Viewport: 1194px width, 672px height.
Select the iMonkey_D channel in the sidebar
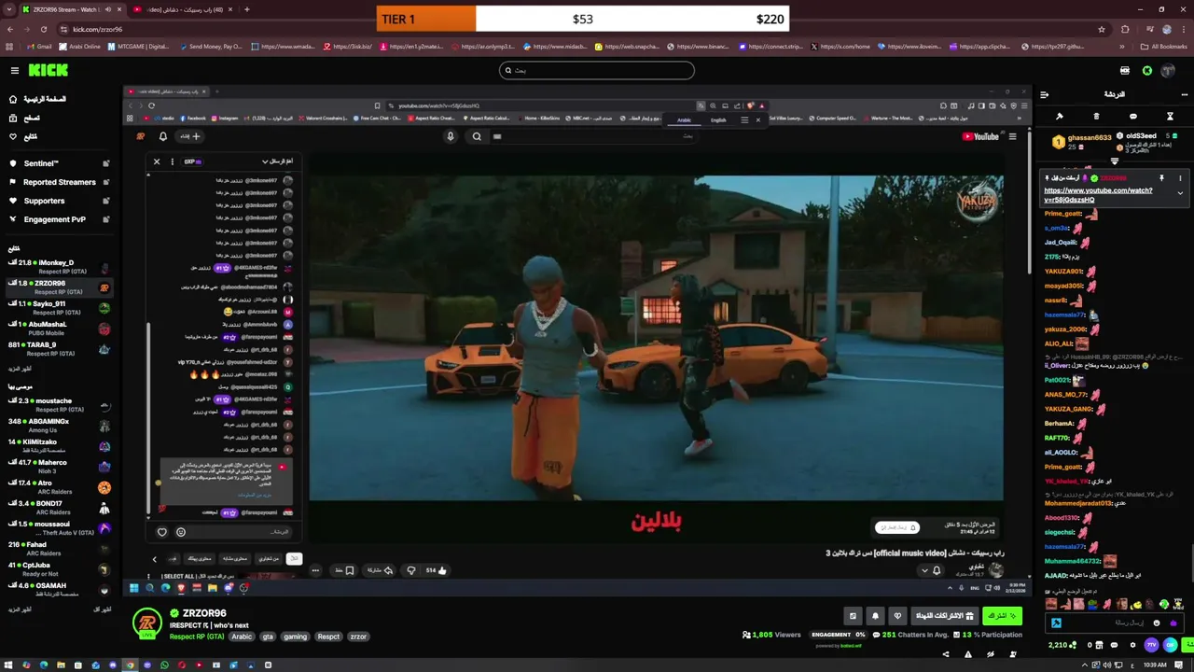click(59, 267)
